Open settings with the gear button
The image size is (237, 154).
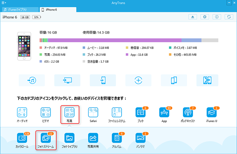pyautogui.click(x=205, y=17)
